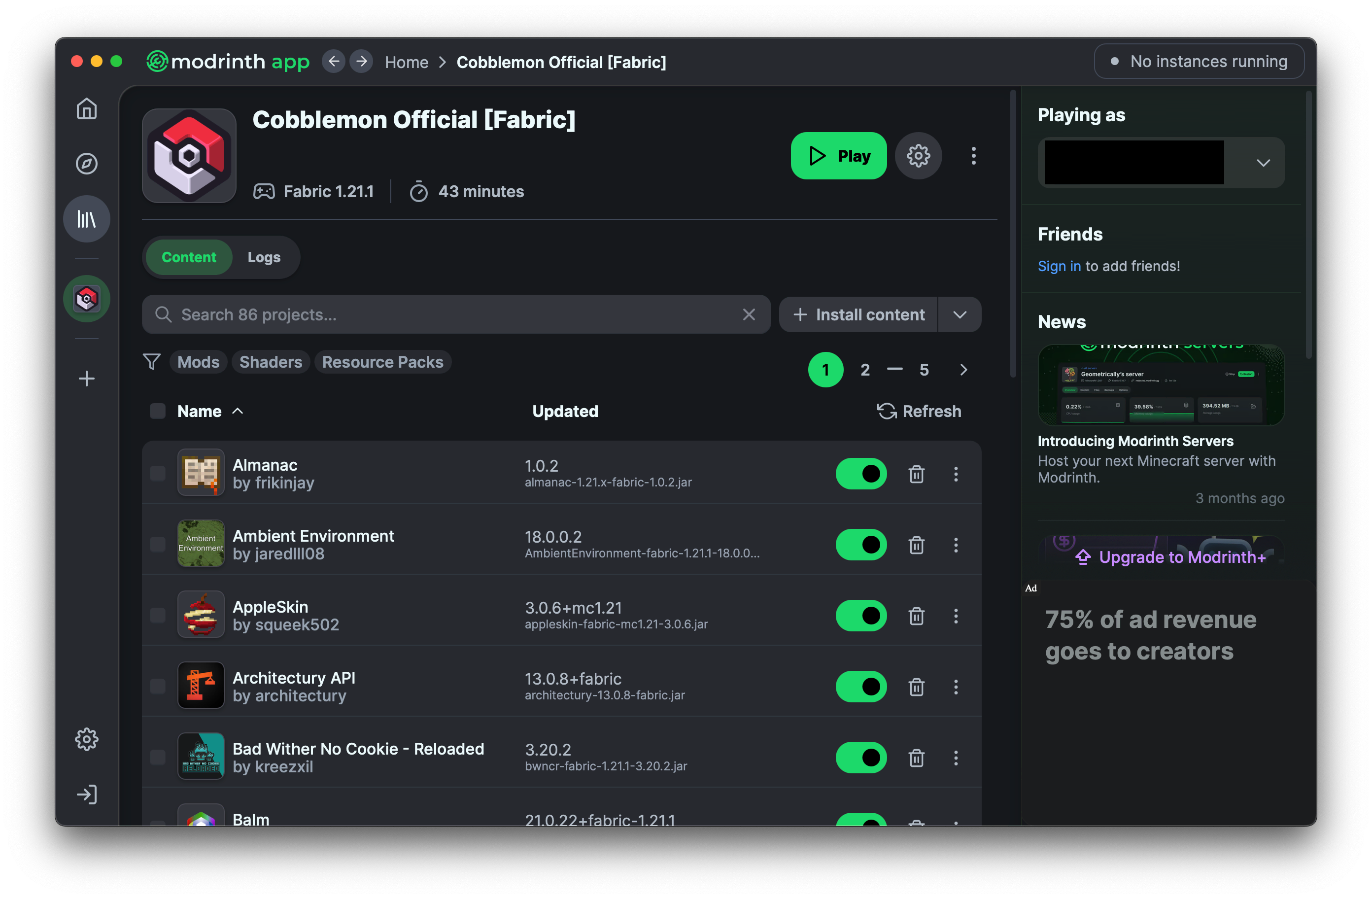Viewport: 1372px width, 899px height.
Task: Expand the Install content dropdown arrow
Action: click(960, 314)
